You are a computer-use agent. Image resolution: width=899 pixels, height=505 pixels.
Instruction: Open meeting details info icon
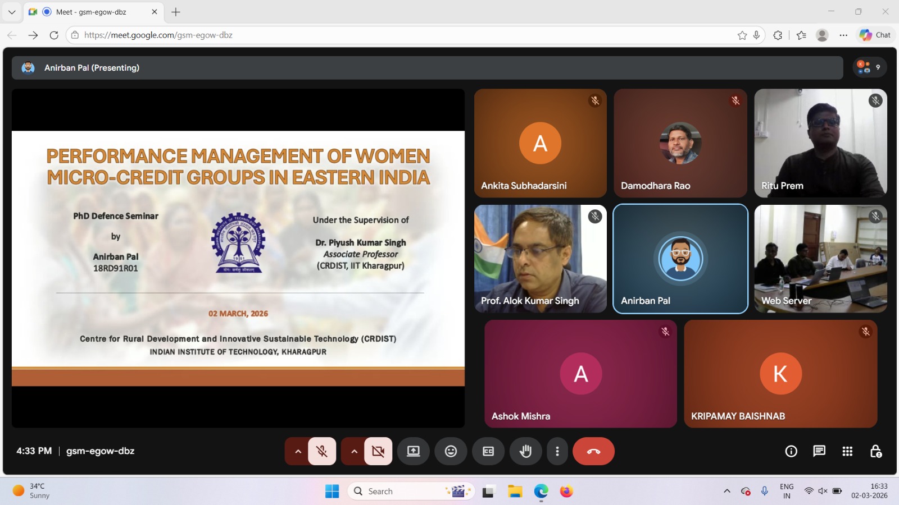pyautogui.click(x=791, y=451)
